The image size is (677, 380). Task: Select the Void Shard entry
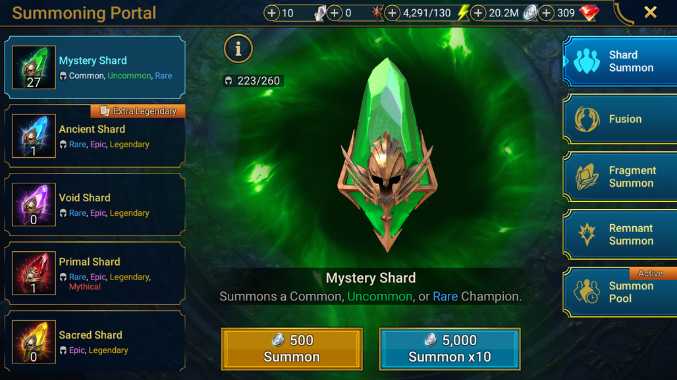pos(95,204)
